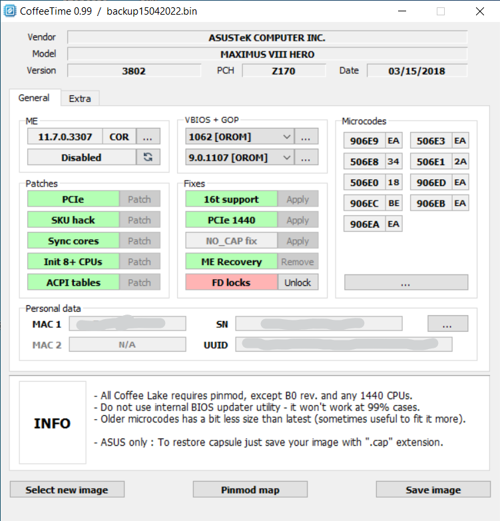Click the Vendor ASUSTeK COMPUTER INC. field
500x521 pixels.
[x=267, y=37]
